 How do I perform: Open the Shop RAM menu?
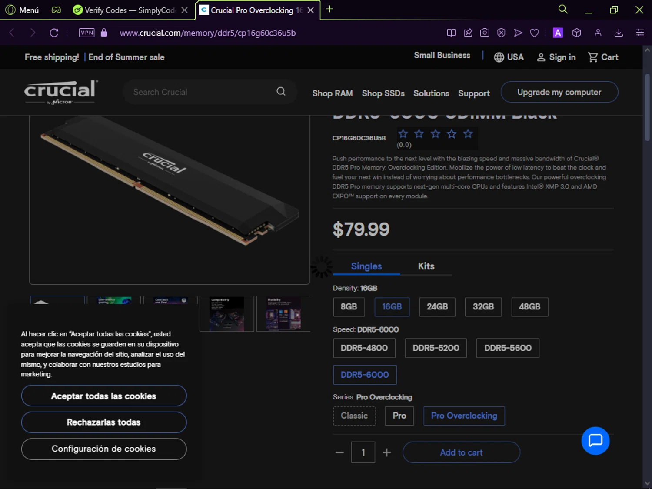[x=333, y=93]
